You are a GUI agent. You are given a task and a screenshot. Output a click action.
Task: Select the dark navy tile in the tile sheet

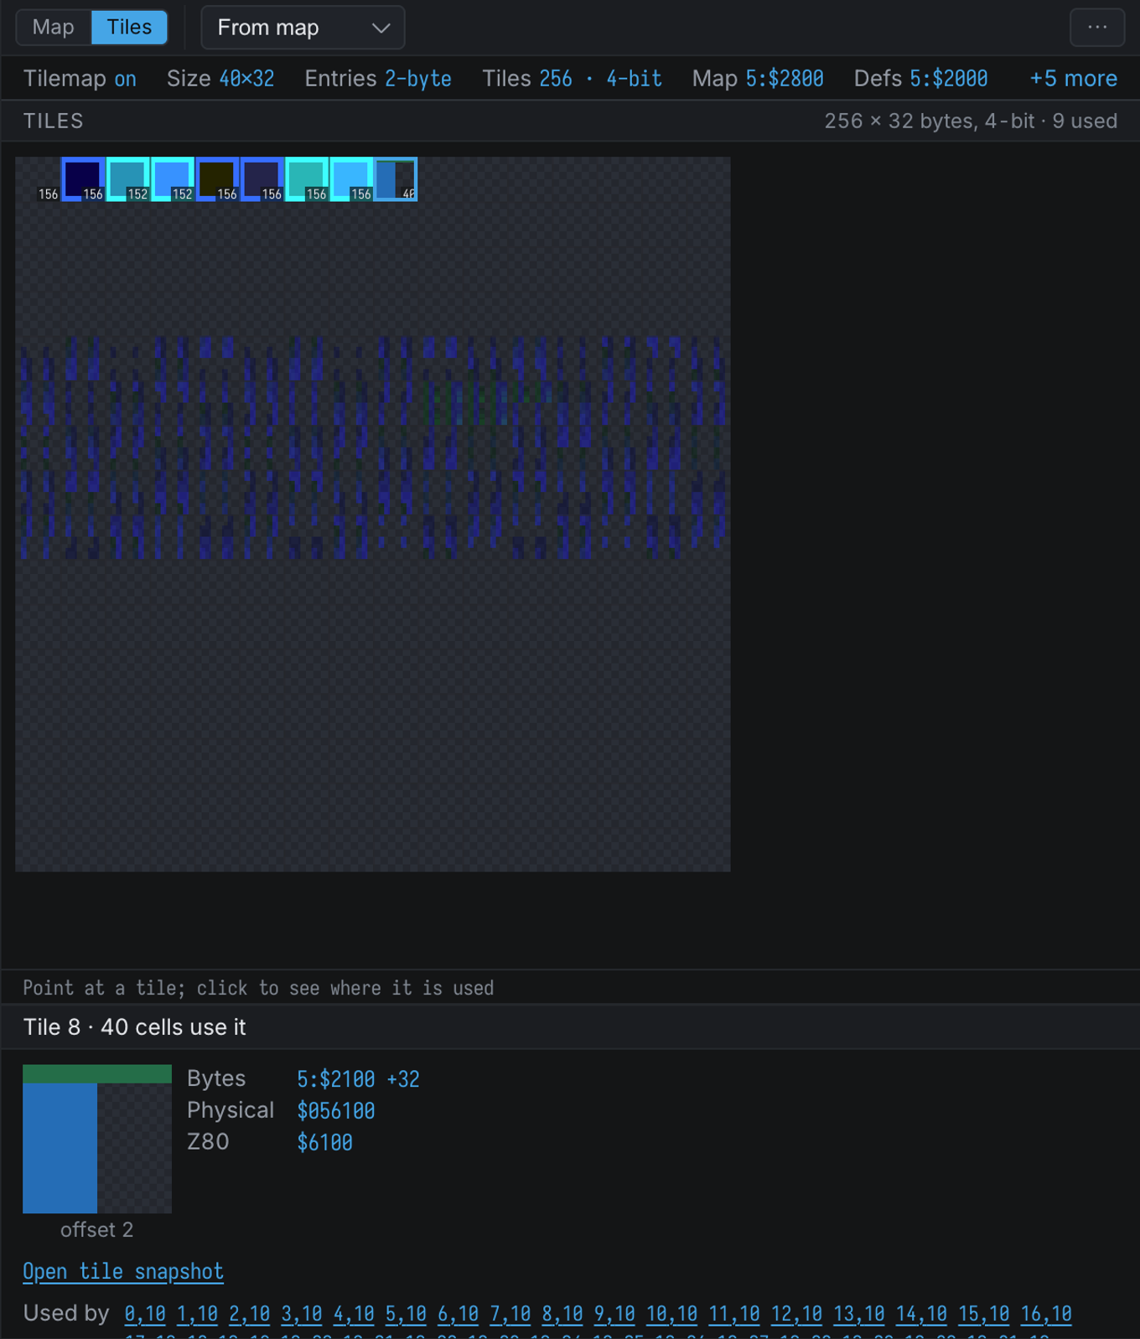click(x=83, y=179)
